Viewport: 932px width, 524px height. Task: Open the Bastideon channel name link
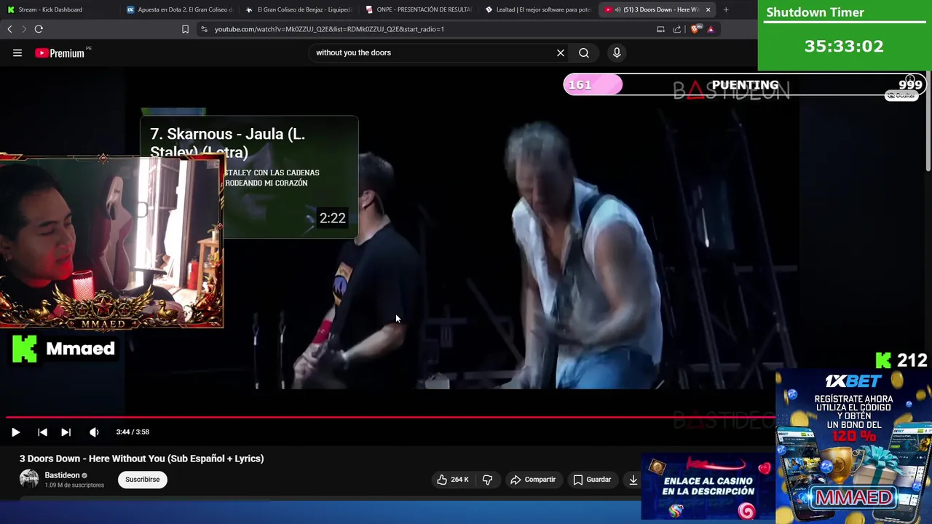tap(62, 475)
